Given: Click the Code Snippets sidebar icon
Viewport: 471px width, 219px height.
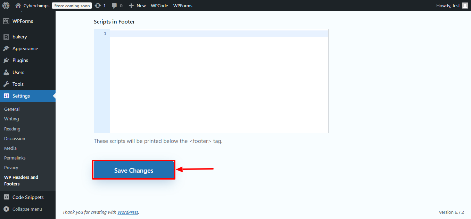Looking at the screenshot, I should coord(6,197).
